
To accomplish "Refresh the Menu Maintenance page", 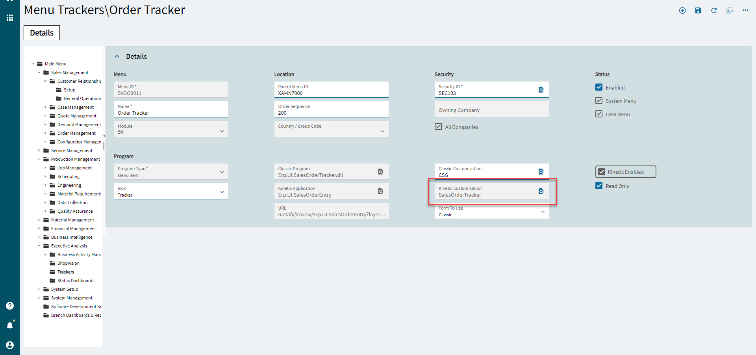I will [713, 11].
